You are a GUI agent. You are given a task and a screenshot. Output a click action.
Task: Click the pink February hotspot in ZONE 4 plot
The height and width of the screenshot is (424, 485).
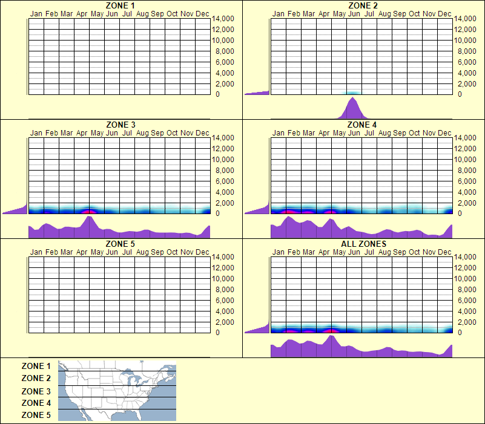pyautogui.click(x=288, y=211)
